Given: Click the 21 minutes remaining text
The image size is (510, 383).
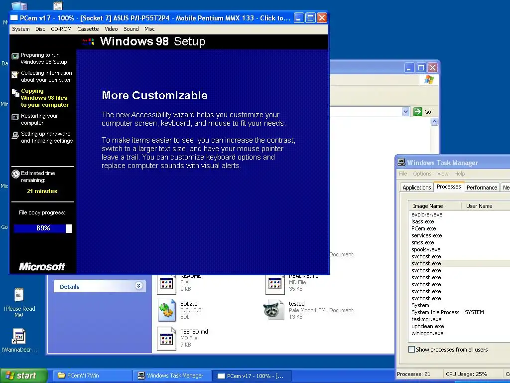Looking at the screenshot, I should [x=42, y=191].
